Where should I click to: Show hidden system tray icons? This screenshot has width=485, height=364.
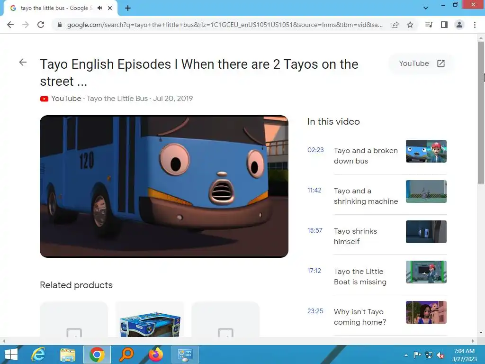(x=406, y=355)
